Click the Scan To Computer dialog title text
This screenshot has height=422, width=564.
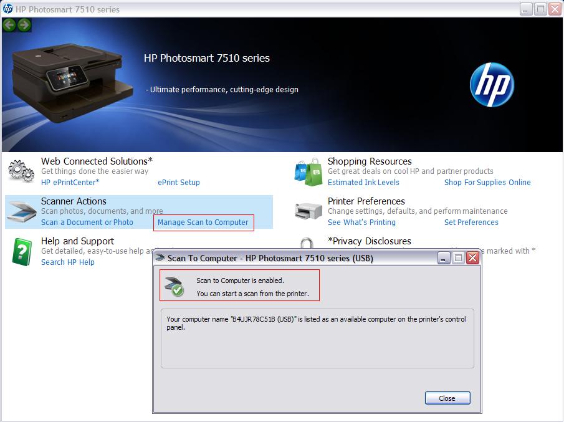pos(270,258)
